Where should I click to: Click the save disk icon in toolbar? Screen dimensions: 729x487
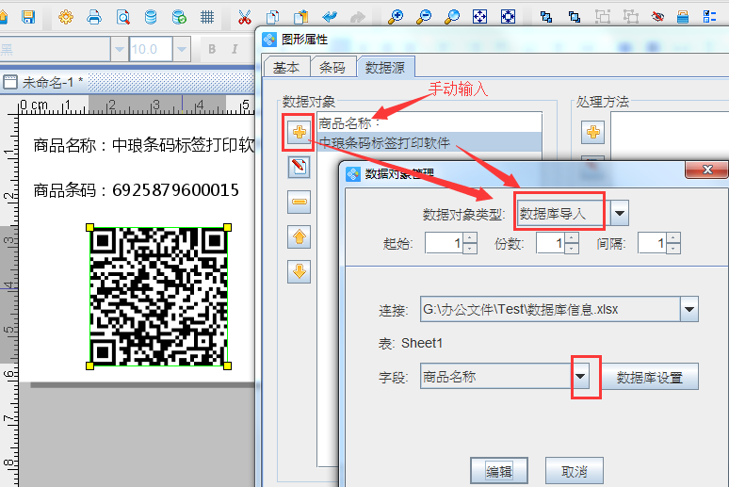pos(28,17)
